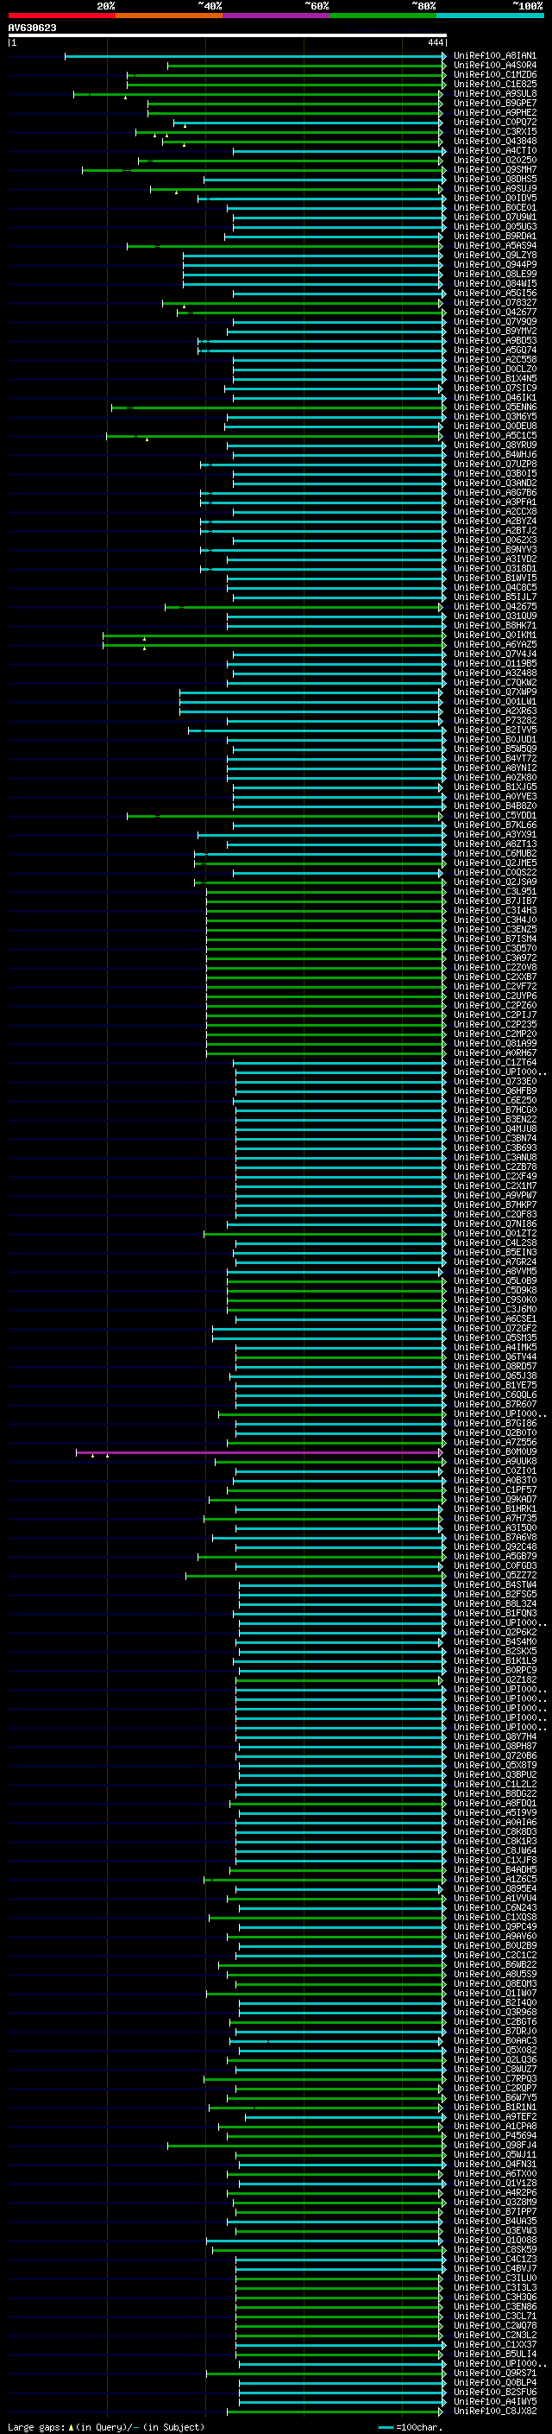
Task: Click label UniRef100_B7GI86
Action: coord(494,1423)
